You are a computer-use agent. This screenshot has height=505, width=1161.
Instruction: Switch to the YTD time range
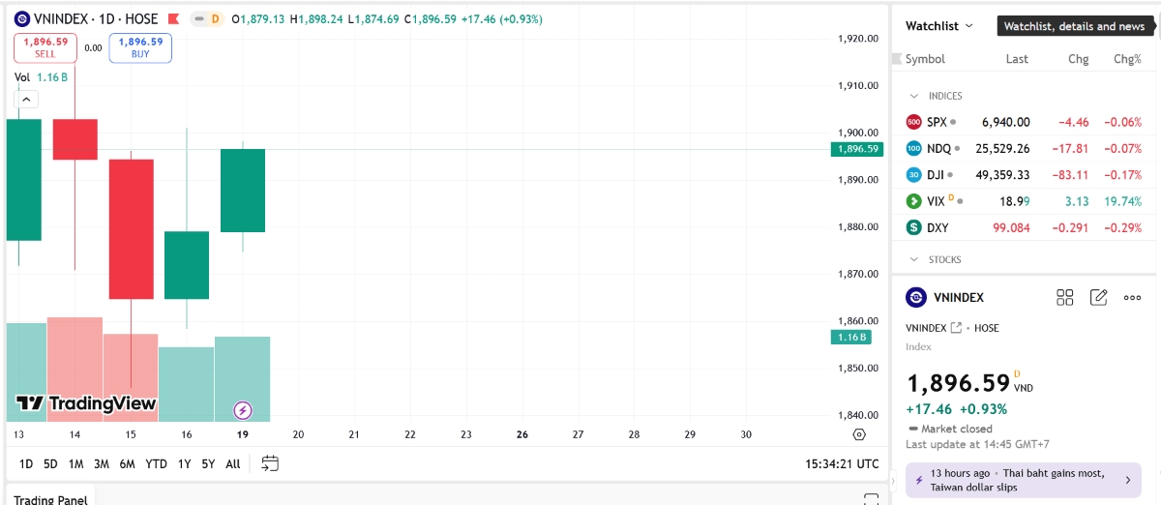click(156, 463)
